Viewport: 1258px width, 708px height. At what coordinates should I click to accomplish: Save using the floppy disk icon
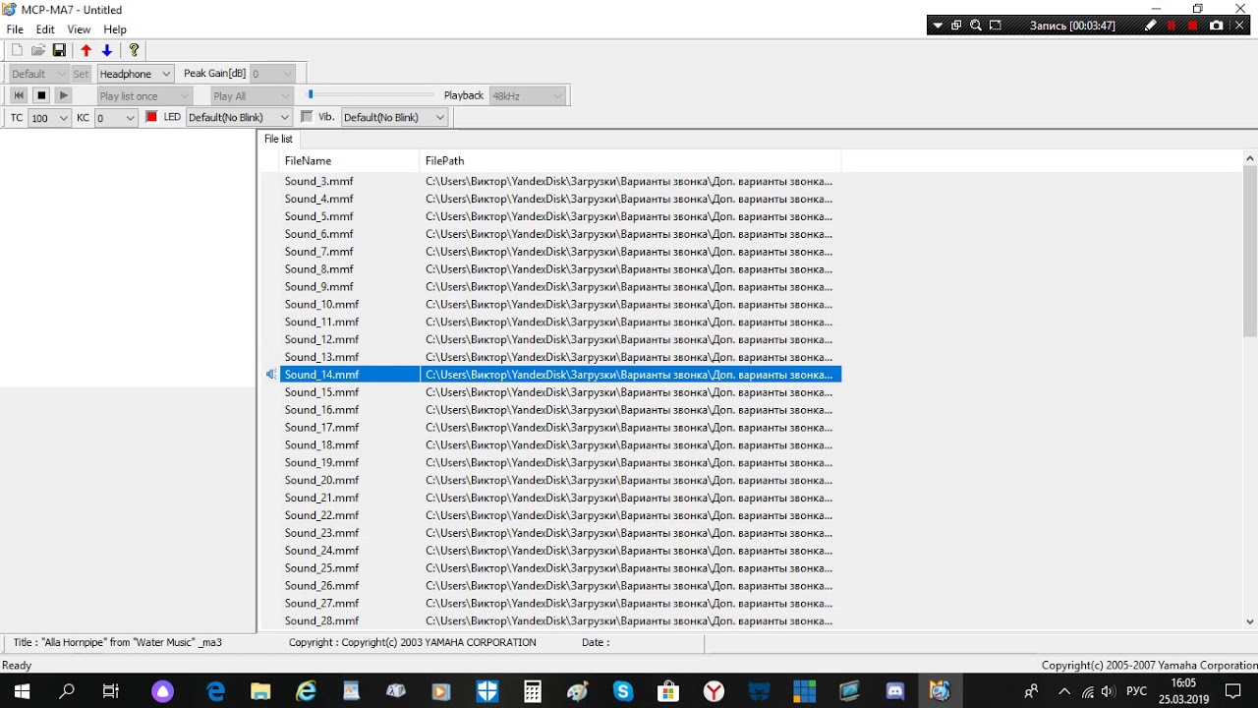59,50
